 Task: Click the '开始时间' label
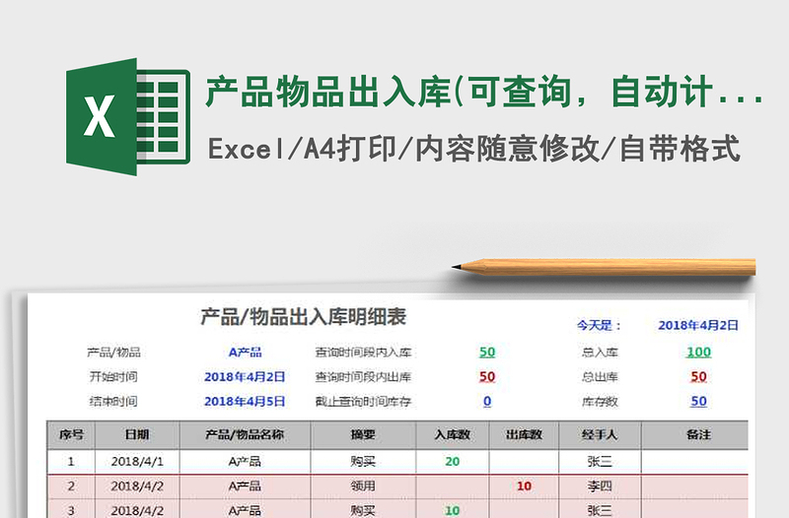(x=113, y=377)
